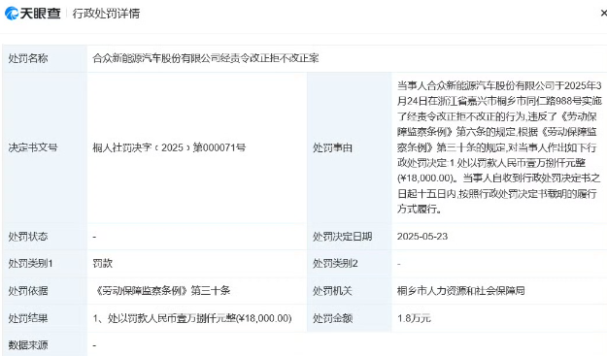Select the 处罚事由 label
The image size is (607, 356).
[x=332, y=147]
